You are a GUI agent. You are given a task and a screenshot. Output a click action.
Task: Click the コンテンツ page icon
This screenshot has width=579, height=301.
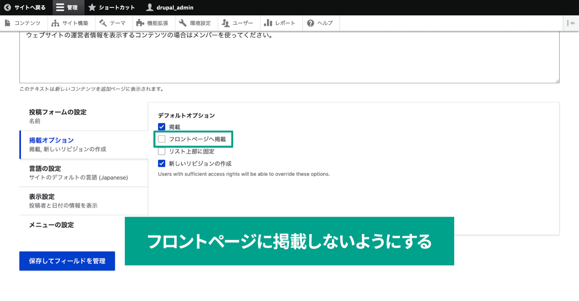pos(8,23)
